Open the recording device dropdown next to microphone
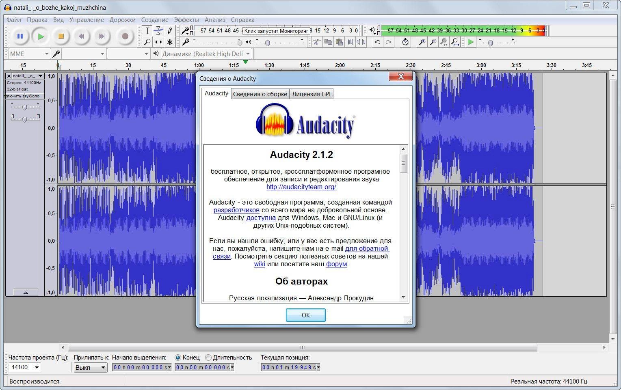This screenshot has height=390, width=621. (x=84, y=54)
